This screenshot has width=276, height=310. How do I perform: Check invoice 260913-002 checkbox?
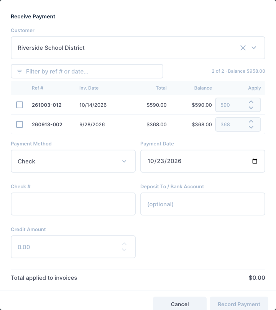[x=20, y=124]
